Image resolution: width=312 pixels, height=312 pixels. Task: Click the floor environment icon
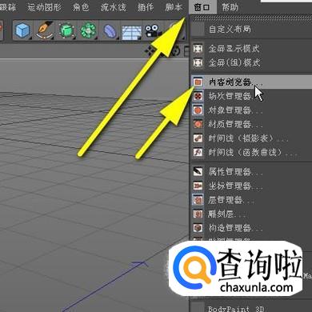click(x=131, y=32)
